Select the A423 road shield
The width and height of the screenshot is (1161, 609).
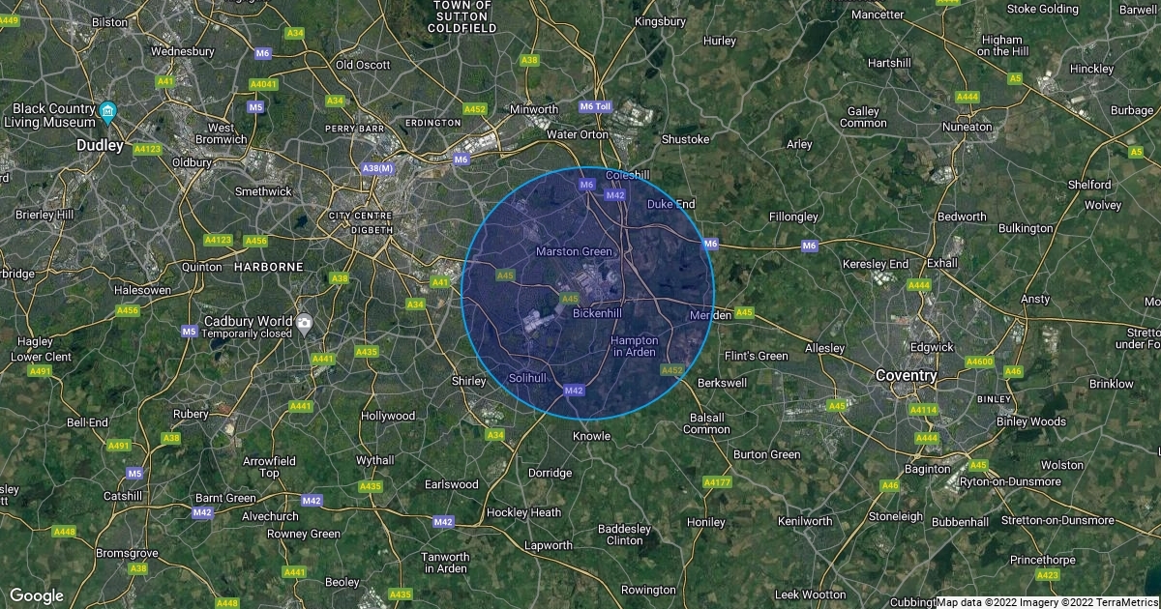1047,575
